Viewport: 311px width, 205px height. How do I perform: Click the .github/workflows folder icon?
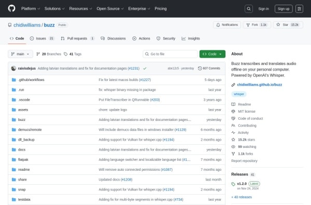point(13,80)
